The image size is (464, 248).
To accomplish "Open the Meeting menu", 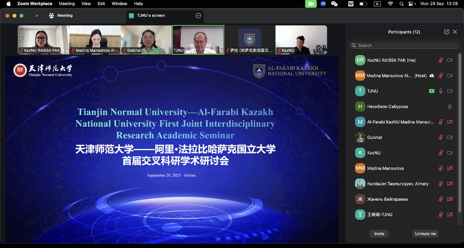I will [67, 4].
